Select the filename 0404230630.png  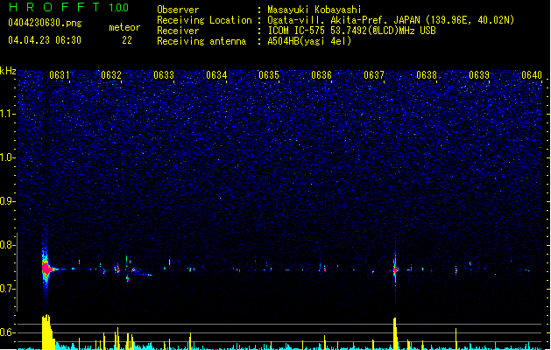click(x=45, y=23)
